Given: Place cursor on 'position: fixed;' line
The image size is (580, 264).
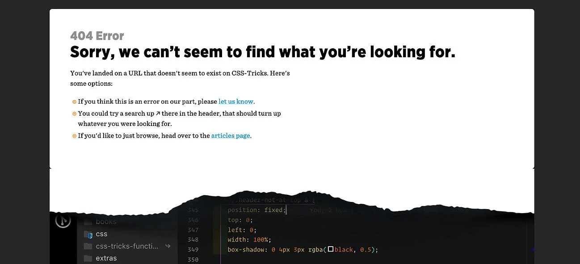Looking at the screenshot, I should point(256,210).
